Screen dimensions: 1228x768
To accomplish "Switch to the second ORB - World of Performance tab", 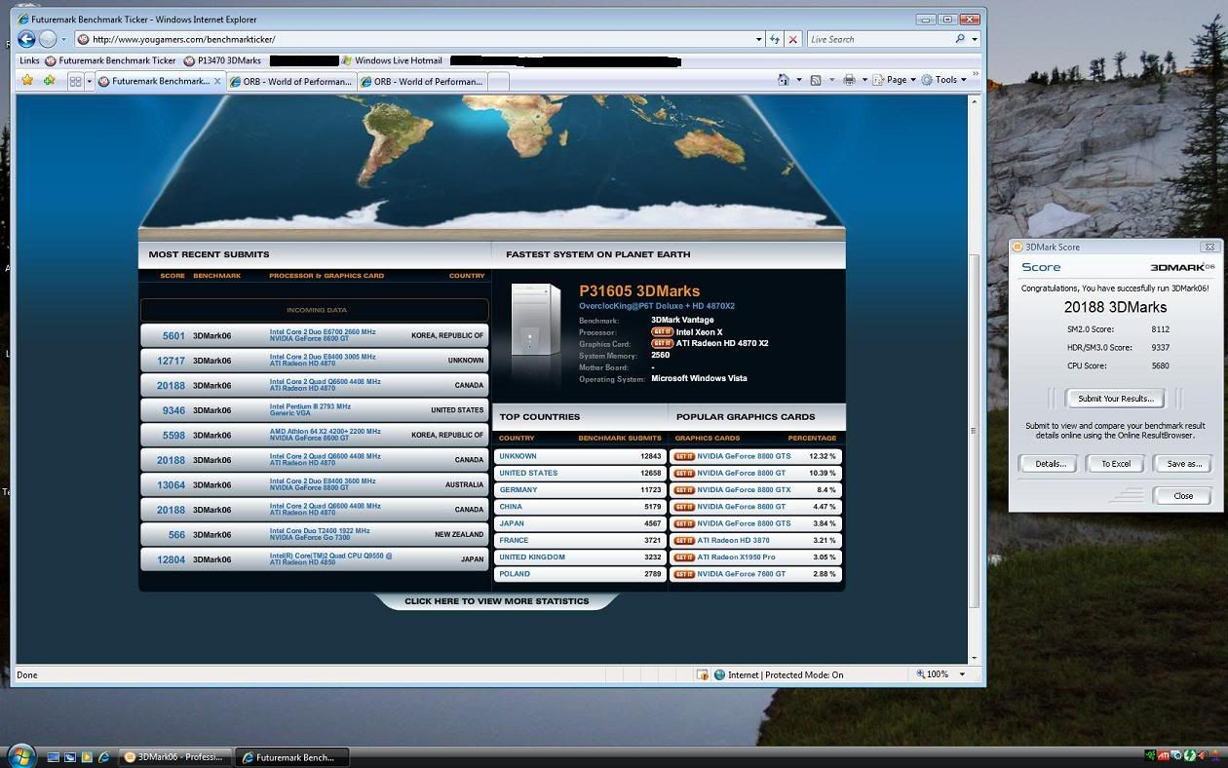I will (x=421, y=82).
